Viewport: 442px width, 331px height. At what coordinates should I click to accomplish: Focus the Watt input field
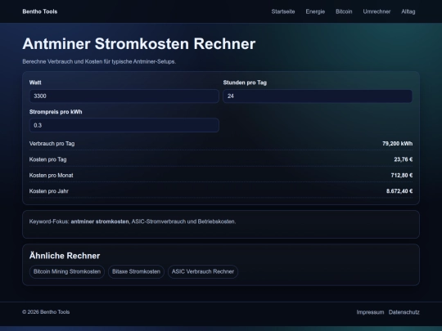[x=124, y=96]
